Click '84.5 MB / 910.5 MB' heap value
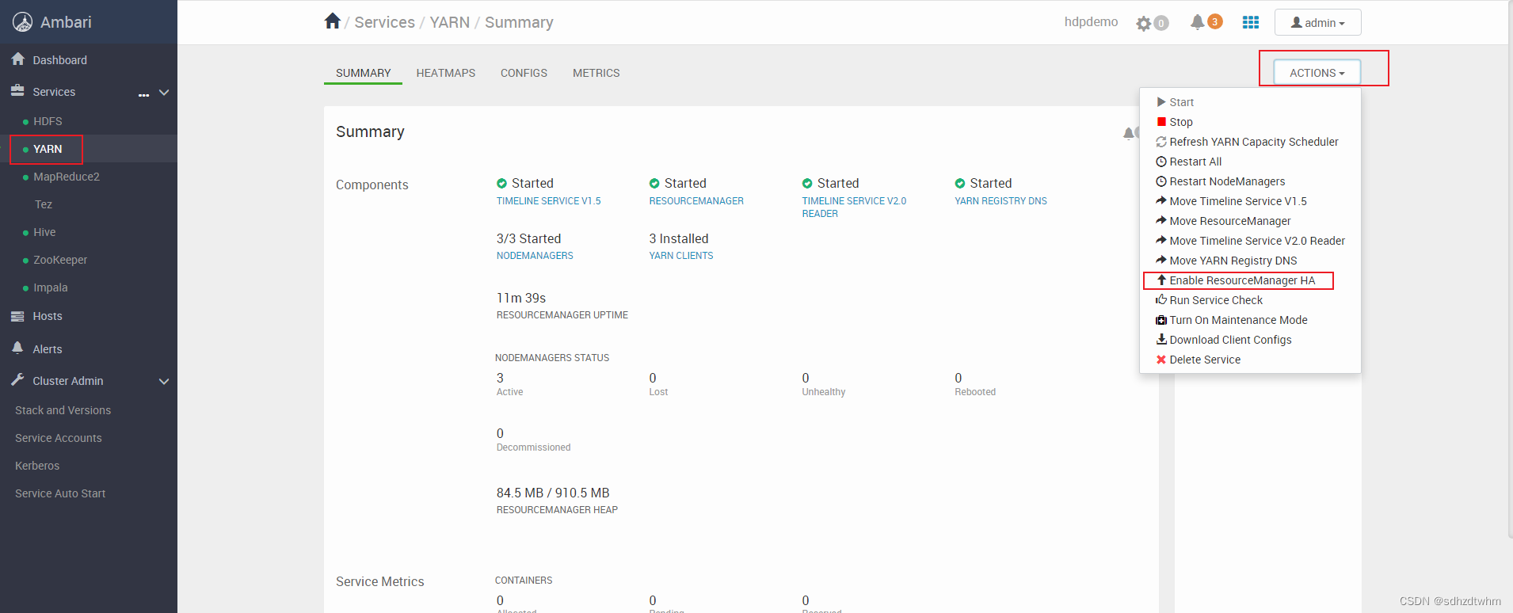1513x613 pixels. (x=553, y=493)
